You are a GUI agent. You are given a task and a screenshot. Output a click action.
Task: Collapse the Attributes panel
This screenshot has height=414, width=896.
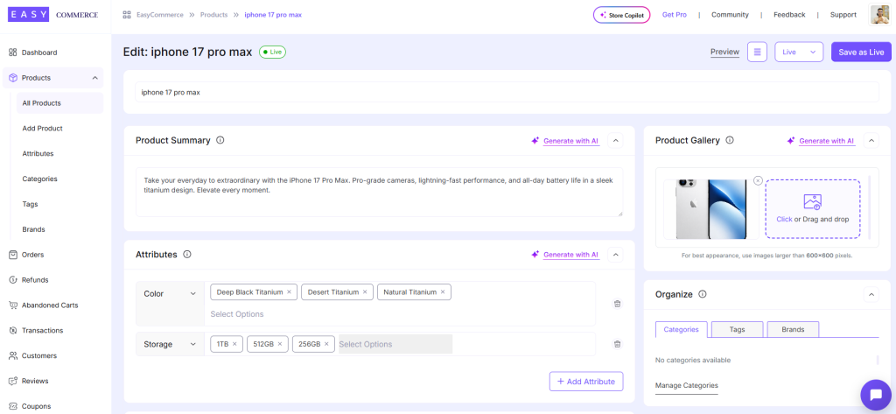click(x=615, y=255)
